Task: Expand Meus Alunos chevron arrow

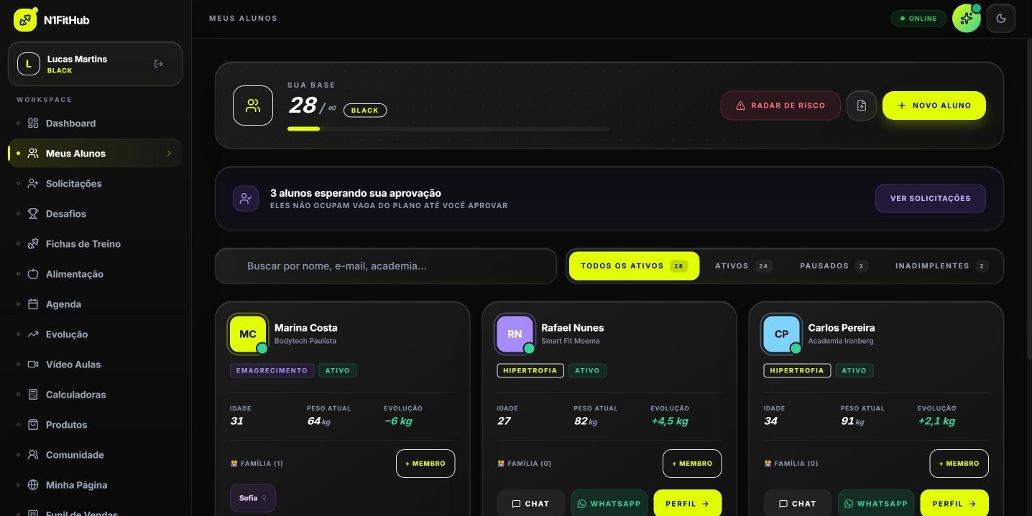Action: (169, 154)
